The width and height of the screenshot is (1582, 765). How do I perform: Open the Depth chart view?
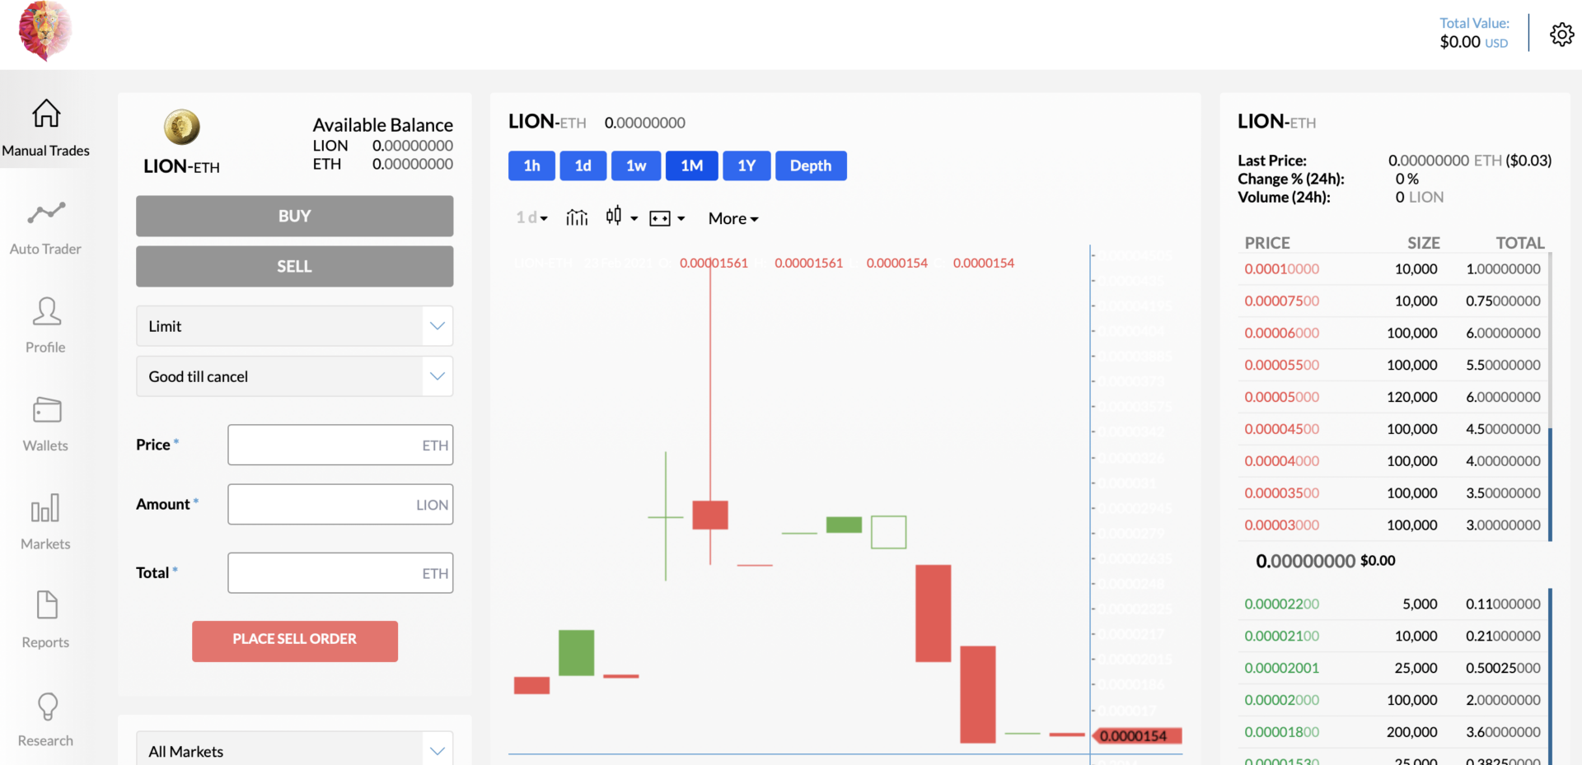pyautogui.click(x=811, y=166)
